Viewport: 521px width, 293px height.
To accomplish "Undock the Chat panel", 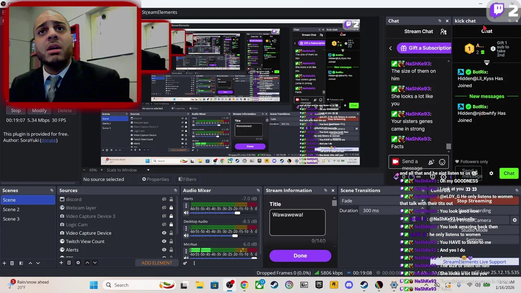I will pos(440,21).
